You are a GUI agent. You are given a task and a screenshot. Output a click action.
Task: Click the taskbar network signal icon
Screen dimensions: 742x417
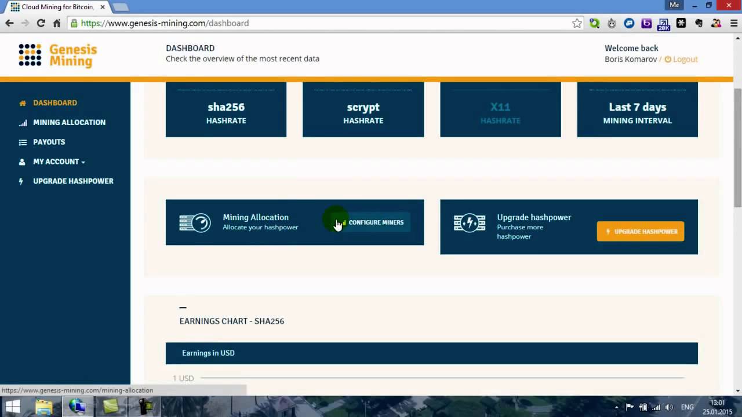(x=656, y=407)
